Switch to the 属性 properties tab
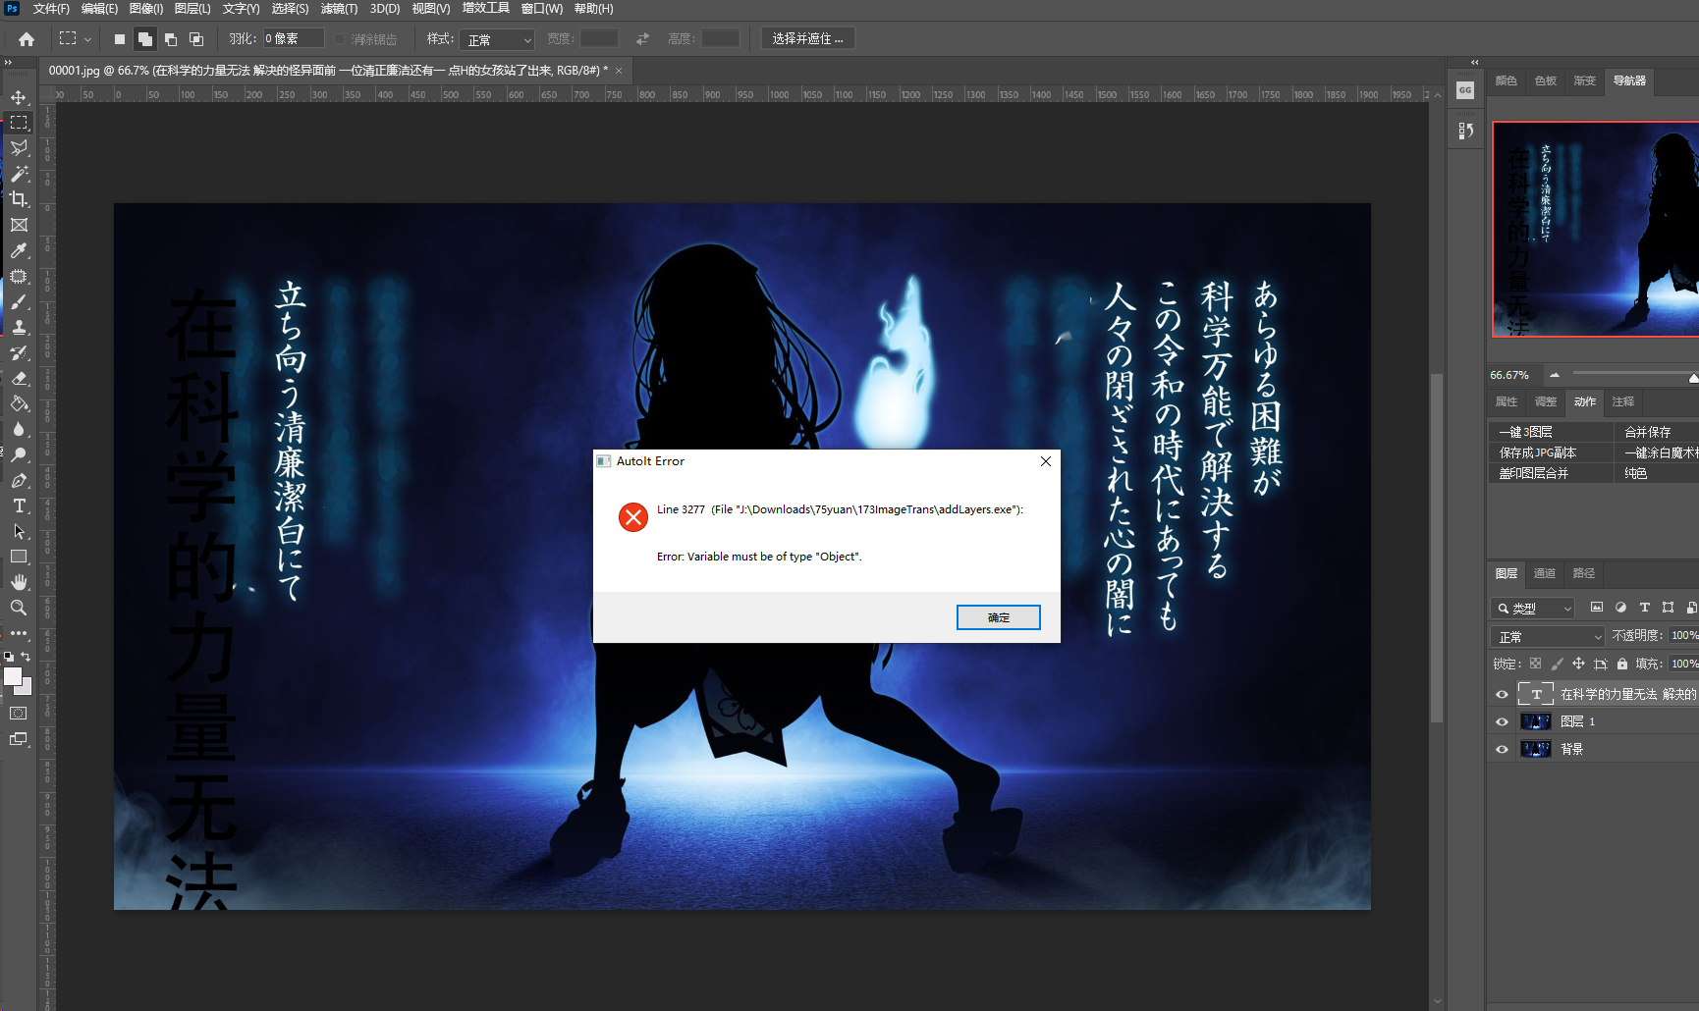This screenshot has width=1699, height=1011. 1507,401
